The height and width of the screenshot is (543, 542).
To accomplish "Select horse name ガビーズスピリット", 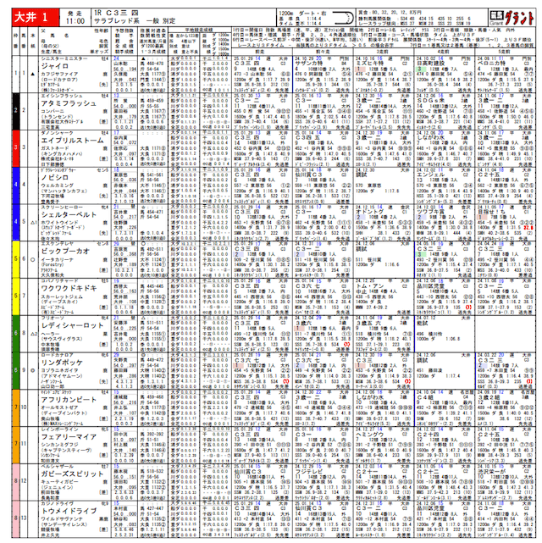I will click(x=72, y=474).
